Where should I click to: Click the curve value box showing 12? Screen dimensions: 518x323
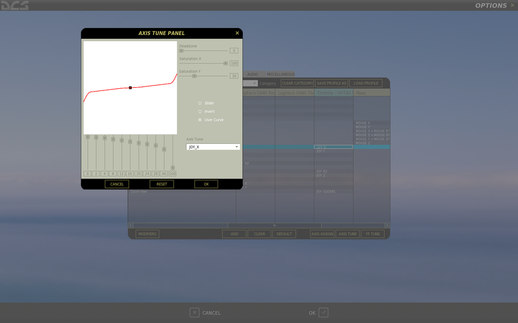click(122, 174)
